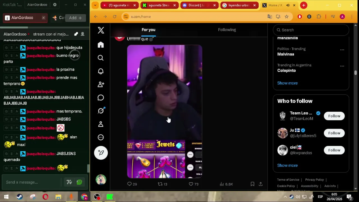Repost the post with 13 reposts

tap(162, 184)
